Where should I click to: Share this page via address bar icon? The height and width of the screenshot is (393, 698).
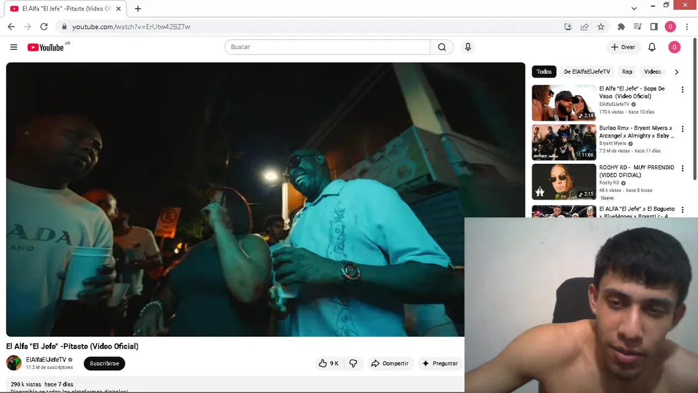584,26
